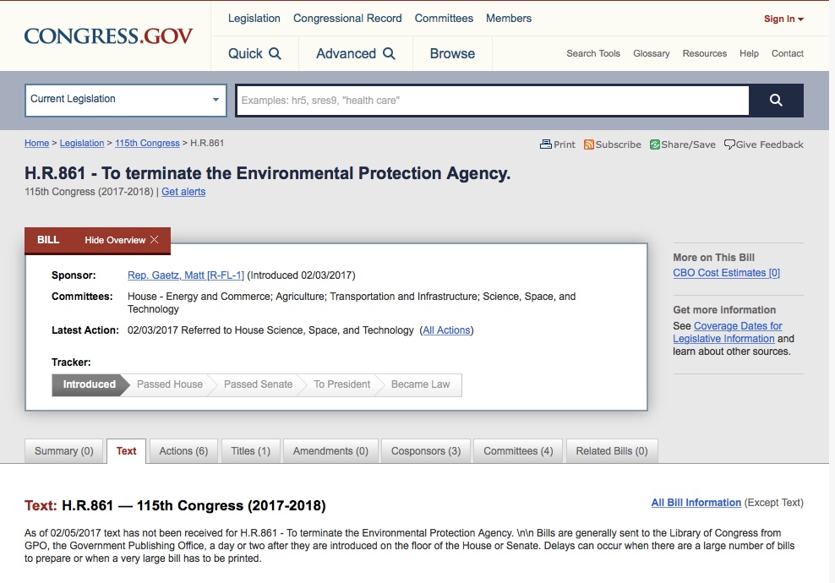Click the Congress.gov logo
The height and width of the screenshot is (583, 835).
[109, 36]
